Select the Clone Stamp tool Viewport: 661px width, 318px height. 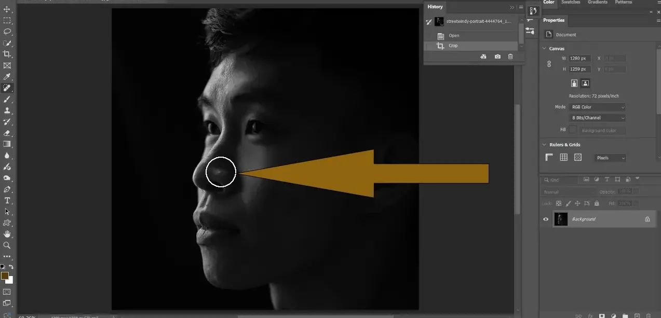(7, 110)
